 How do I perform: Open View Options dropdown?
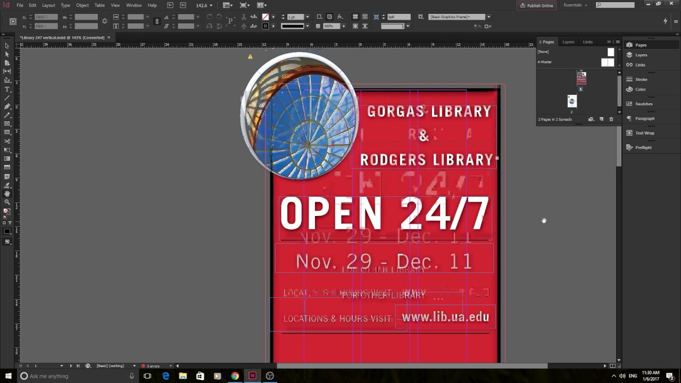point(228,5)
